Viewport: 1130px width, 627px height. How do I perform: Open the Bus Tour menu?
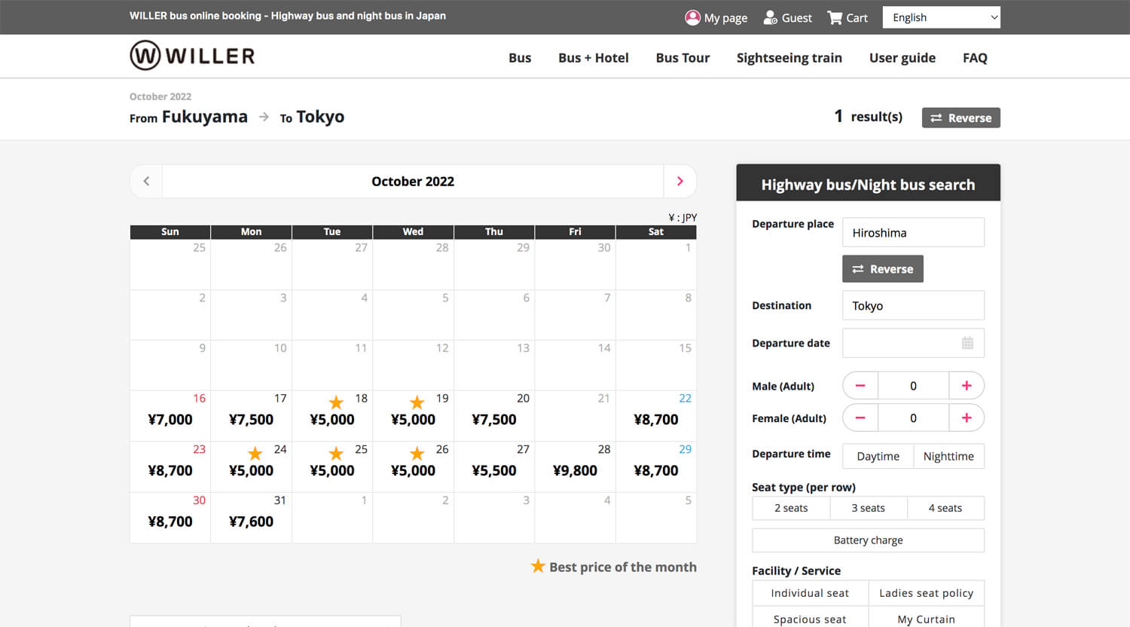[x=683, y=58]
